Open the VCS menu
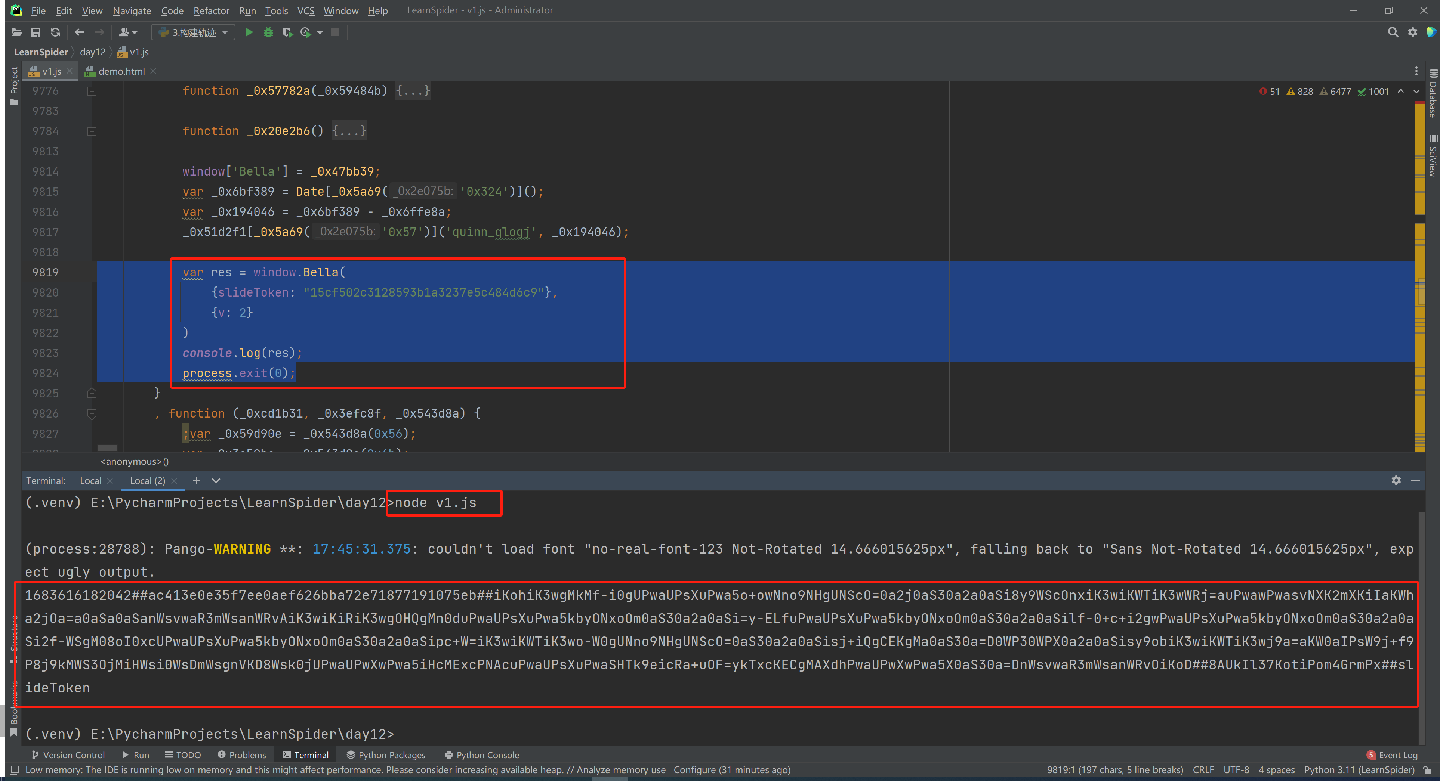1440x781 pixels. point(306,10)
